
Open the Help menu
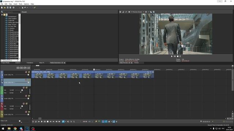32,4
